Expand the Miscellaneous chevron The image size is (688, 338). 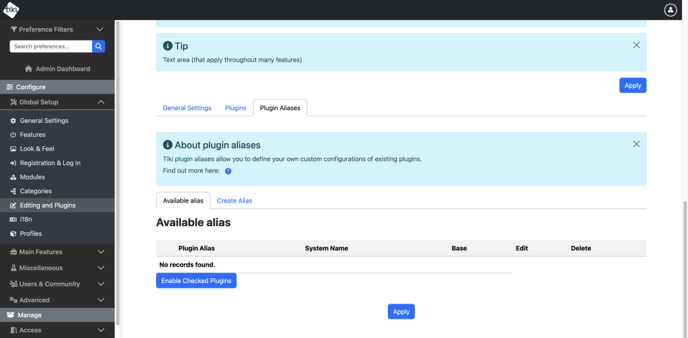pos(101,268)
